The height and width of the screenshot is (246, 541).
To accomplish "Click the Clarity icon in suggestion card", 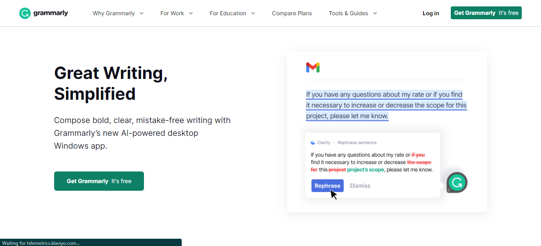I will click(313, 143).
